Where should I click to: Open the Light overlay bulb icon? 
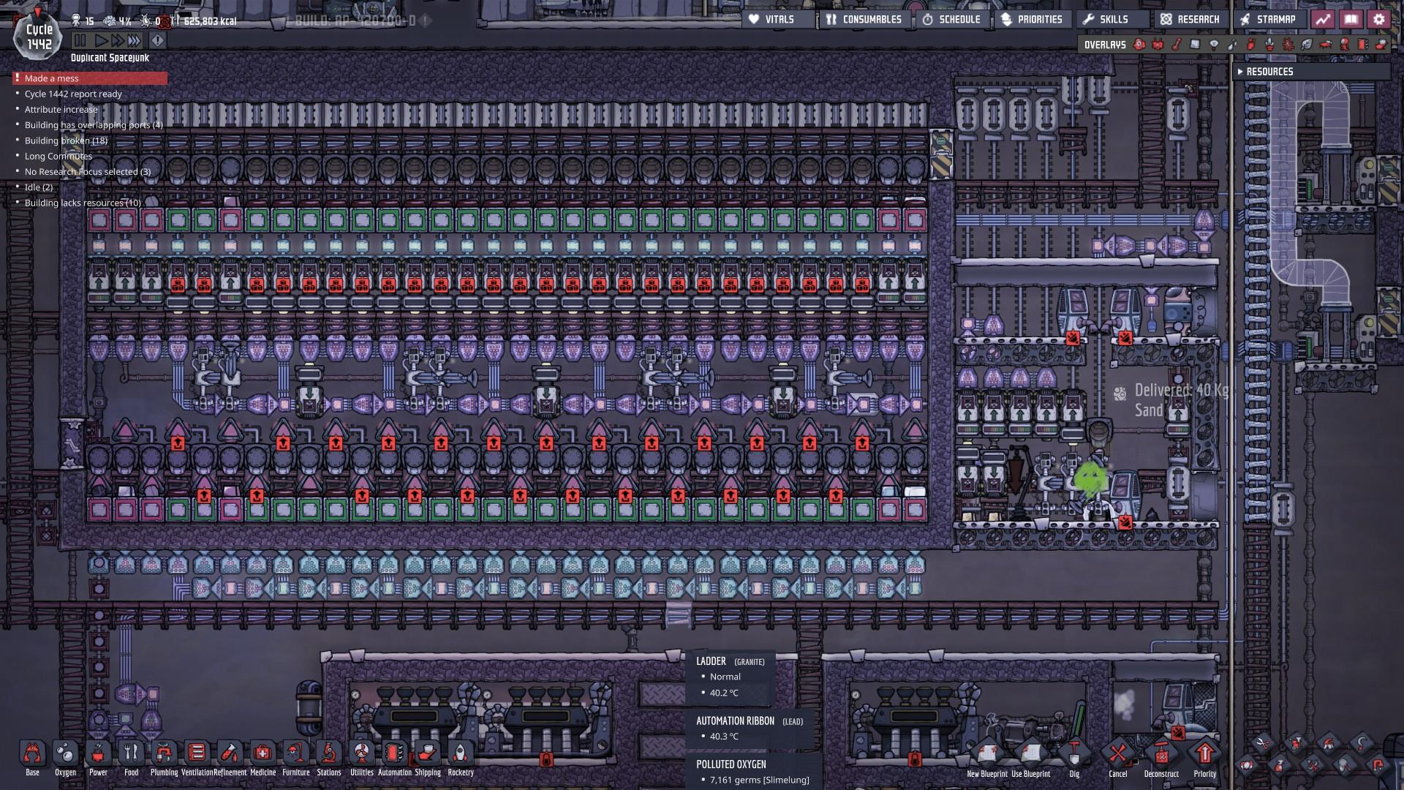(1214, 45)
